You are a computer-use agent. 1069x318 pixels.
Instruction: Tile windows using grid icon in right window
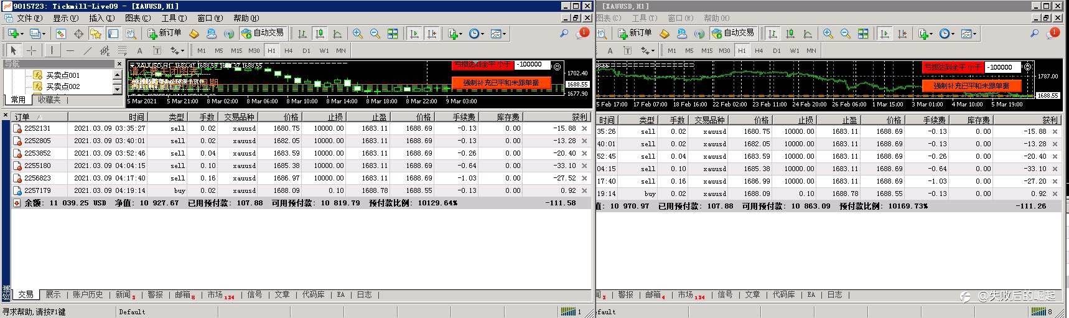click(863, 34)
